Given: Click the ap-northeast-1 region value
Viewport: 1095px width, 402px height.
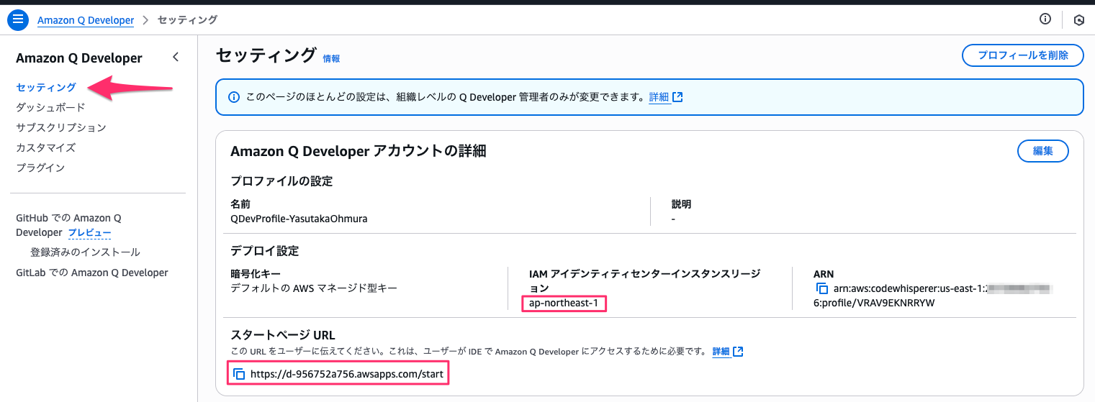Looking at the screenshot, I should (x=564, y=303).
